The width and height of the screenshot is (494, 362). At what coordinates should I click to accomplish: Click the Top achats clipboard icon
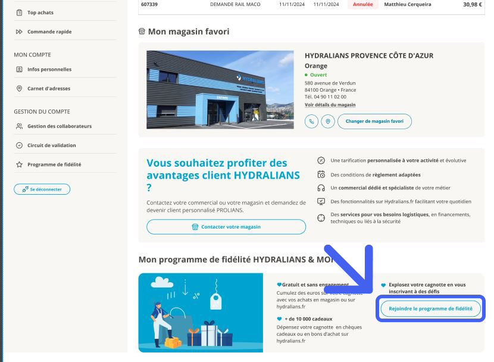(x=19, y=13)
